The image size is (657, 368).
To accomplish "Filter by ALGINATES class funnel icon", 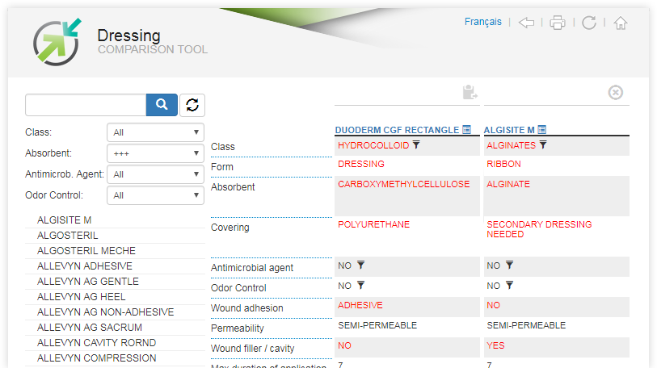I will click(x=543, y=144).
